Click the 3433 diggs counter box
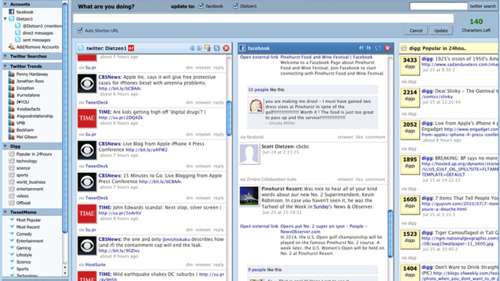The width and height of the screenshot is (500, 281). tap(410, 66)
